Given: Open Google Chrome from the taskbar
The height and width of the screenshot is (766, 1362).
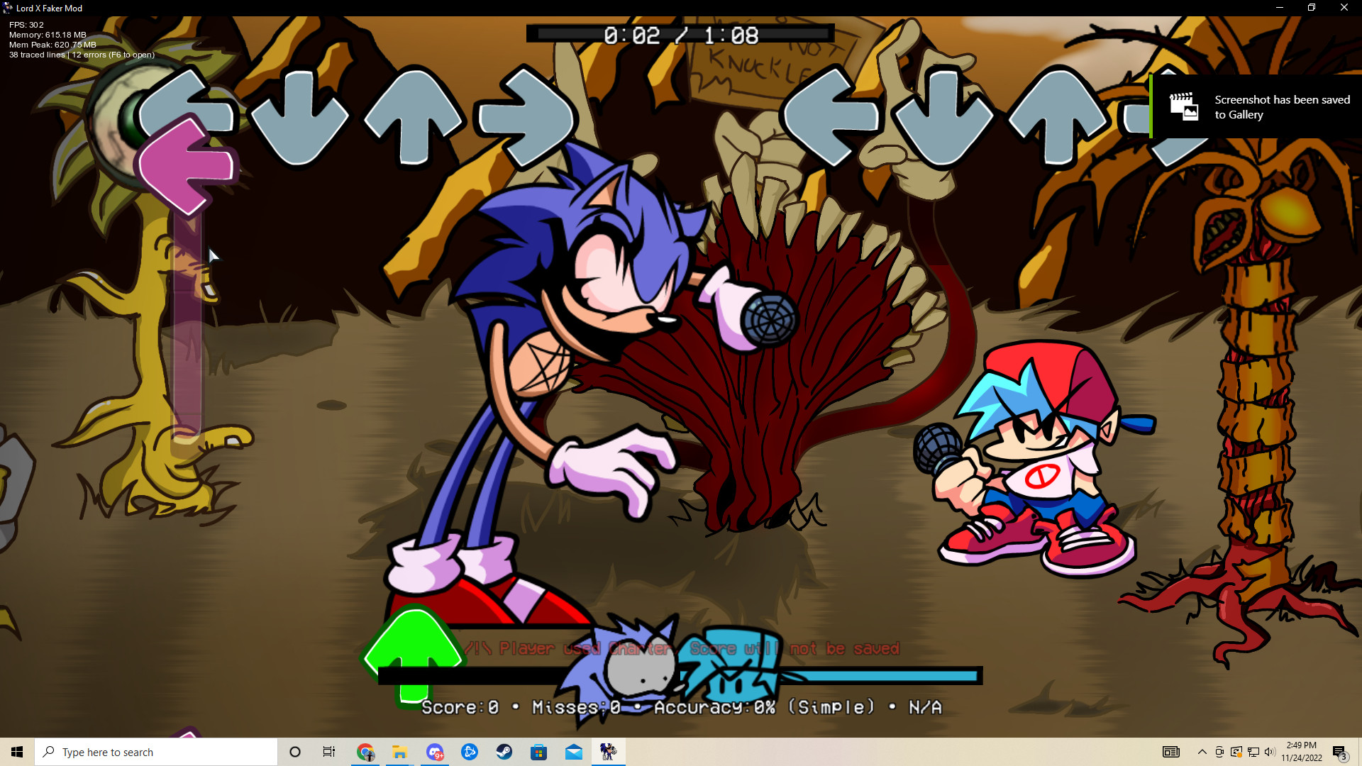Looking at the screenshot, I should tap(365, 752).
